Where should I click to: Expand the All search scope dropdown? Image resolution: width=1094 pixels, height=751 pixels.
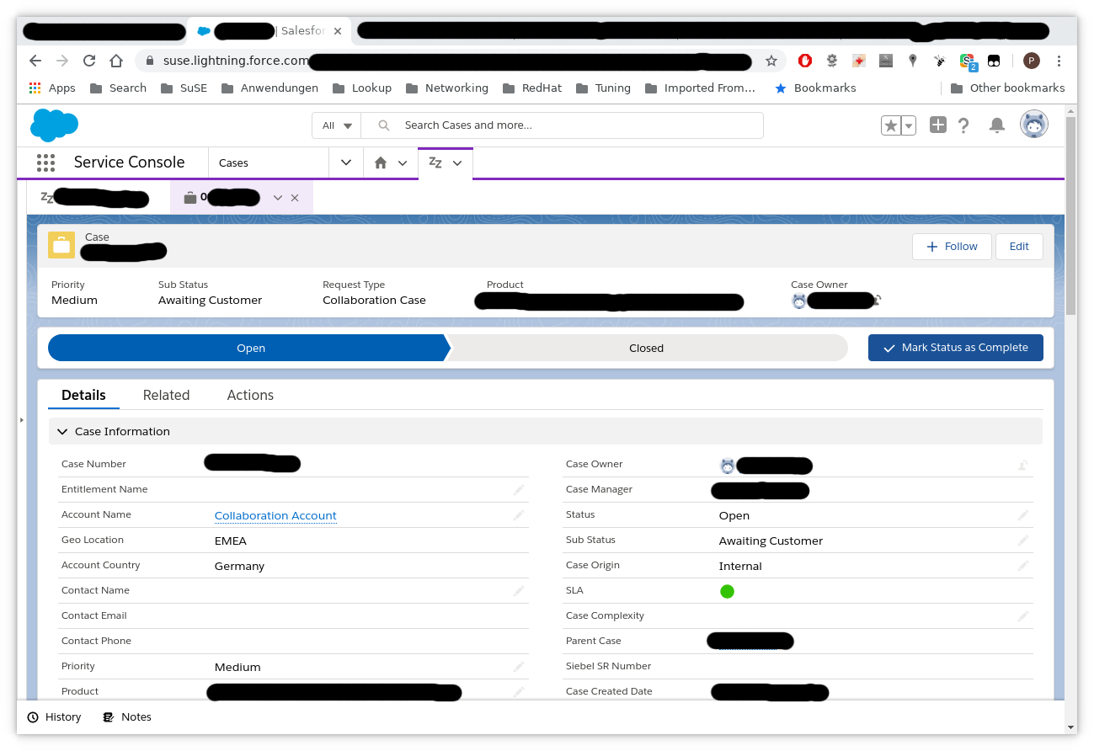click(336, 125)
